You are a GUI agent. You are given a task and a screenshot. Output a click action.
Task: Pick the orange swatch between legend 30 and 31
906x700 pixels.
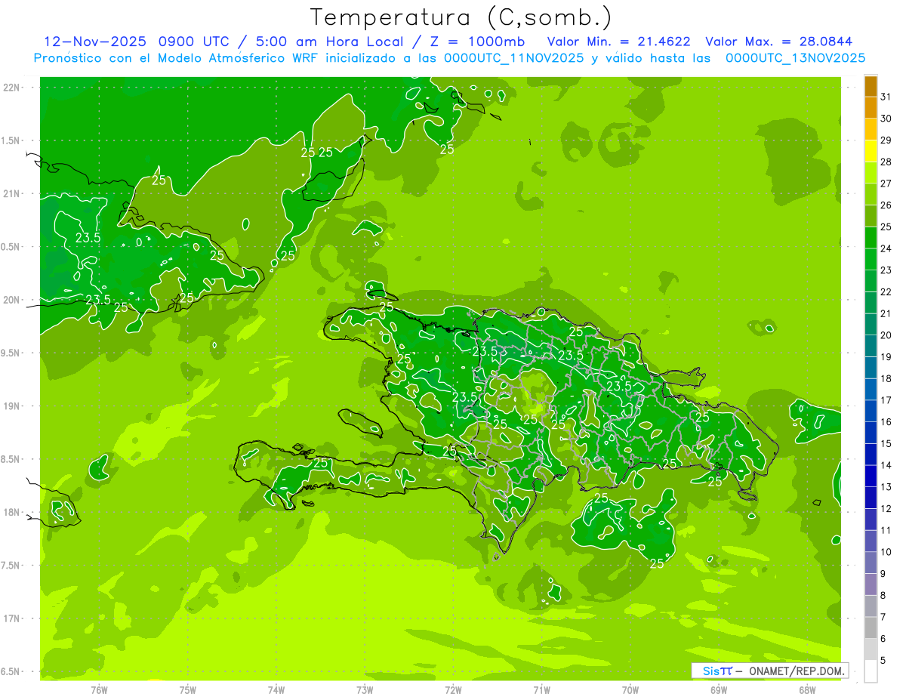click(x=871, y=107)
